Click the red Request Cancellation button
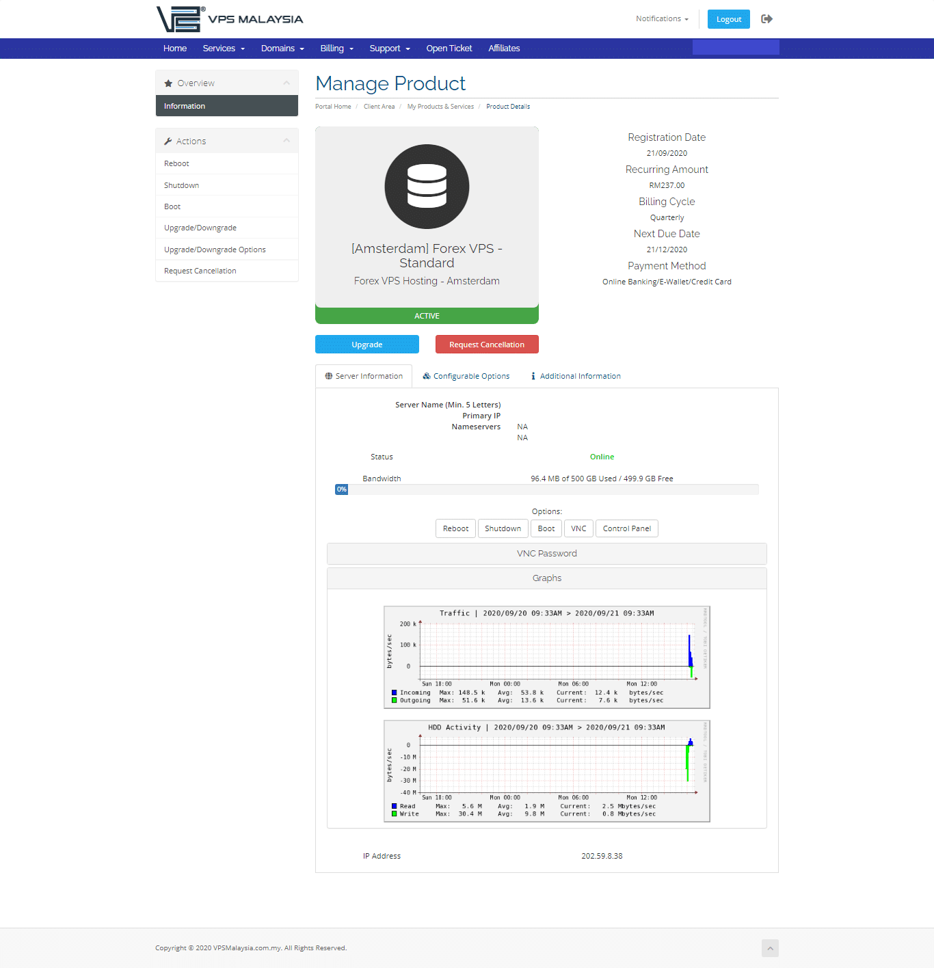The image size is (934, 968). tap(487, 345)
